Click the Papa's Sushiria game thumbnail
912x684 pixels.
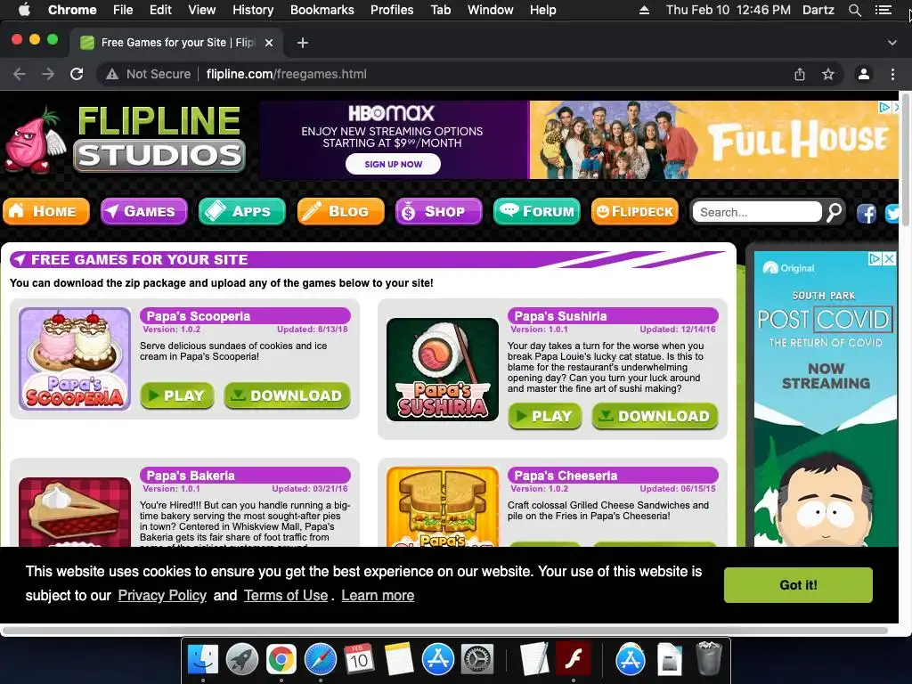click(443, 370)
